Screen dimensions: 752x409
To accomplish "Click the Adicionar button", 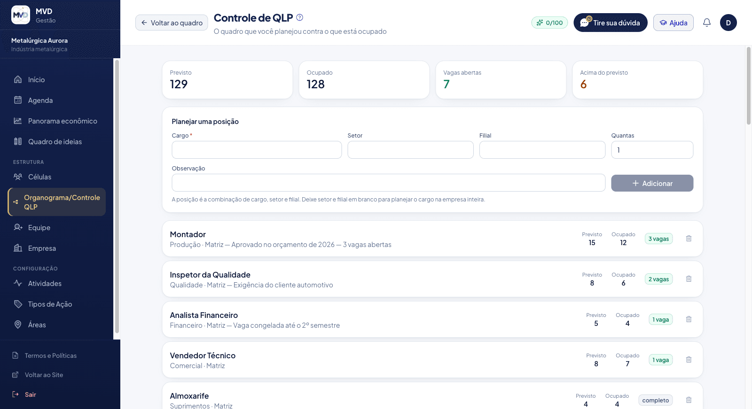I will (652, 183).
